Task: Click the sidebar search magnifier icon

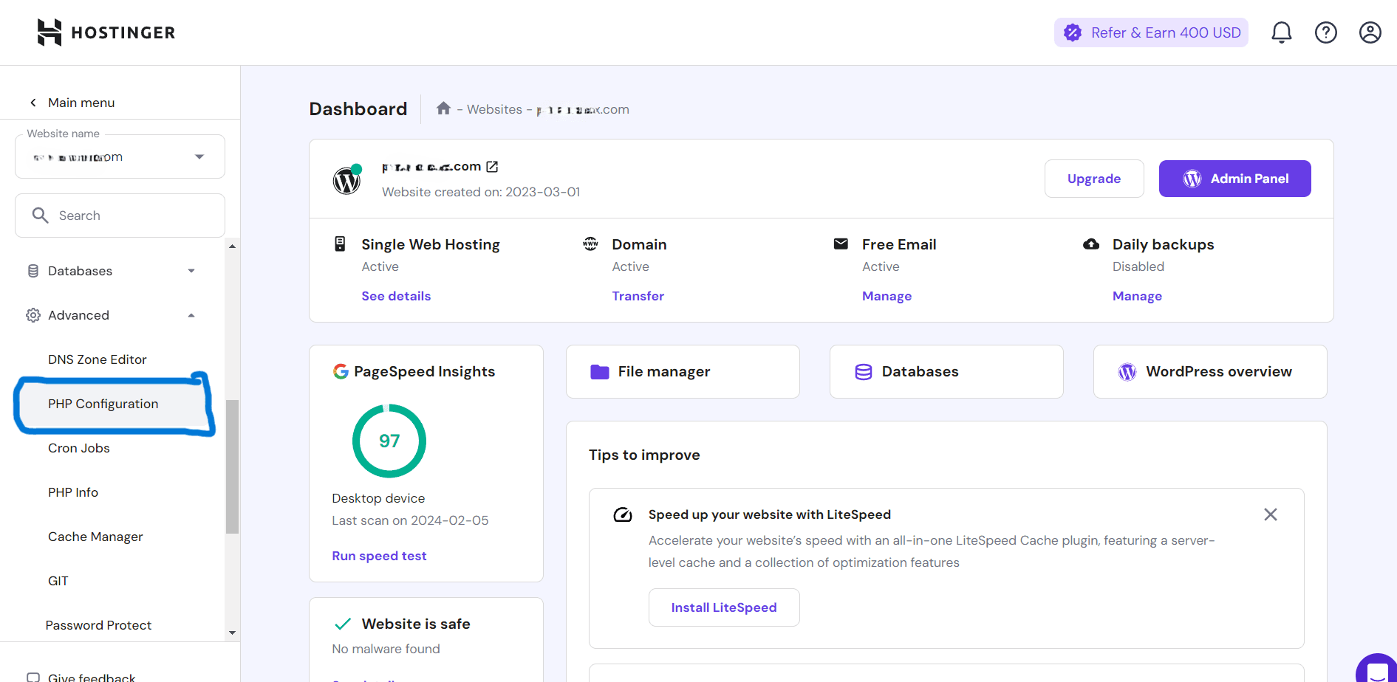Action: click(x=40, y=215)
